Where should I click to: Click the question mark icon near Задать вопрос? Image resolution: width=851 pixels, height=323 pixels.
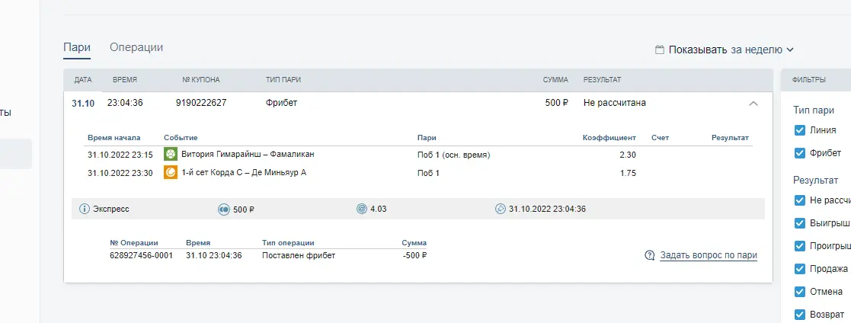pos(650,255)
